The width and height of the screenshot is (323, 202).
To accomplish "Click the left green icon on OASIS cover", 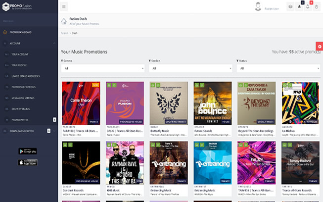I will [x=109, y=85].
